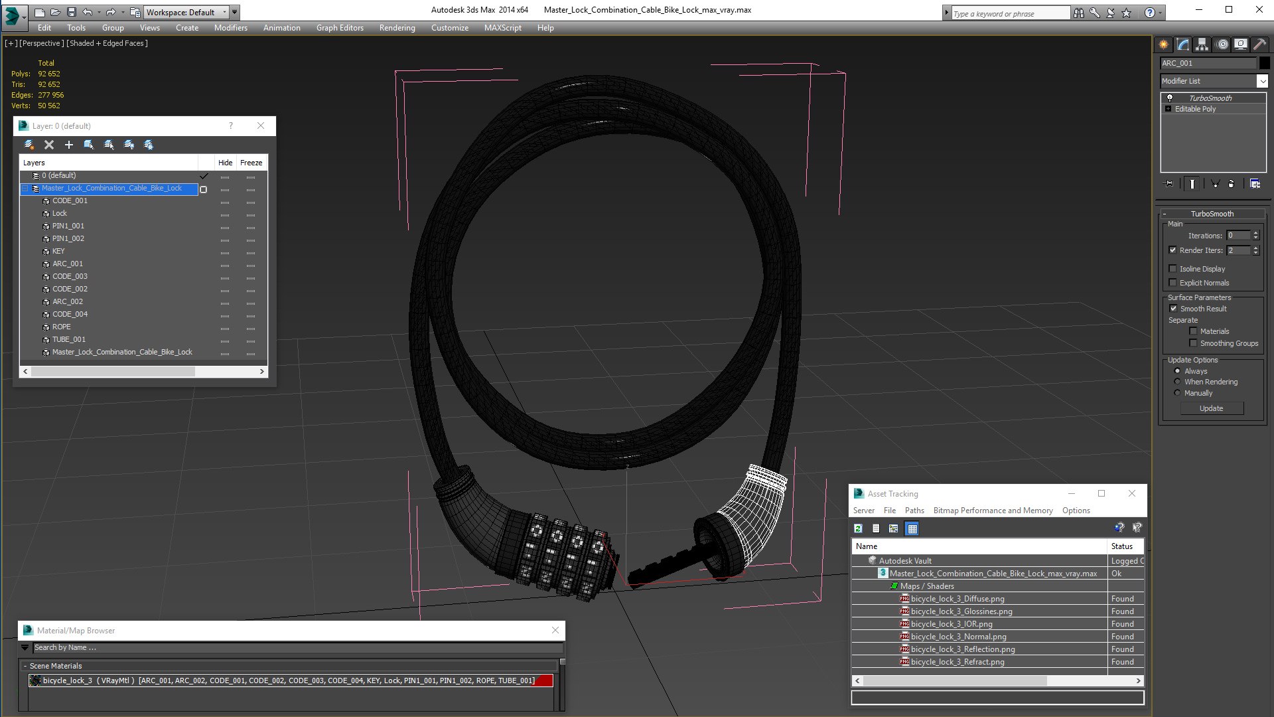This screenshot has height=717, width=1274.
Task: Click the grid view icon in Asset Tracking
Action: (912, 528)
